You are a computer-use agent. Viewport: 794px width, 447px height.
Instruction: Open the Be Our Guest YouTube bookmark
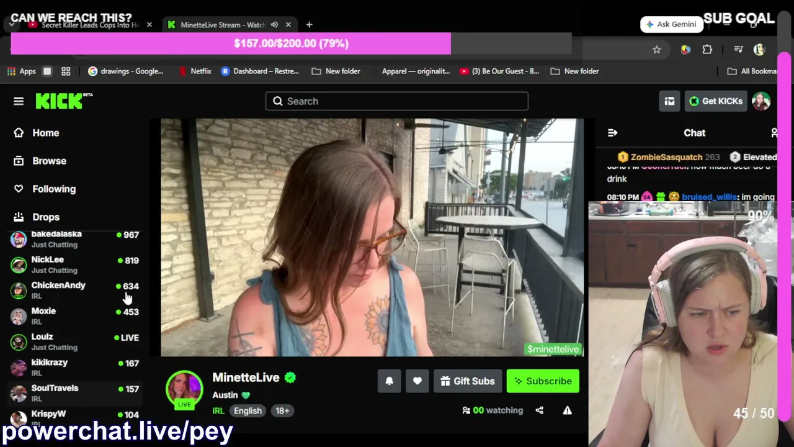click(499, 71)
